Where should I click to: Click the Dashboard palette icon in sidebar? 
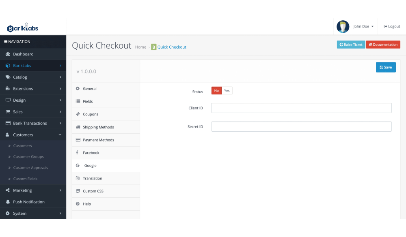click(x=8, y=54)
